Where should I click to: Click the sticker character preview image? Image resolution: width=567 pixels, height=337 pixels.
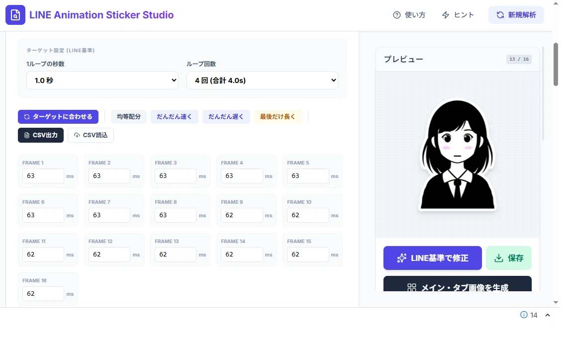pos(458,155)
